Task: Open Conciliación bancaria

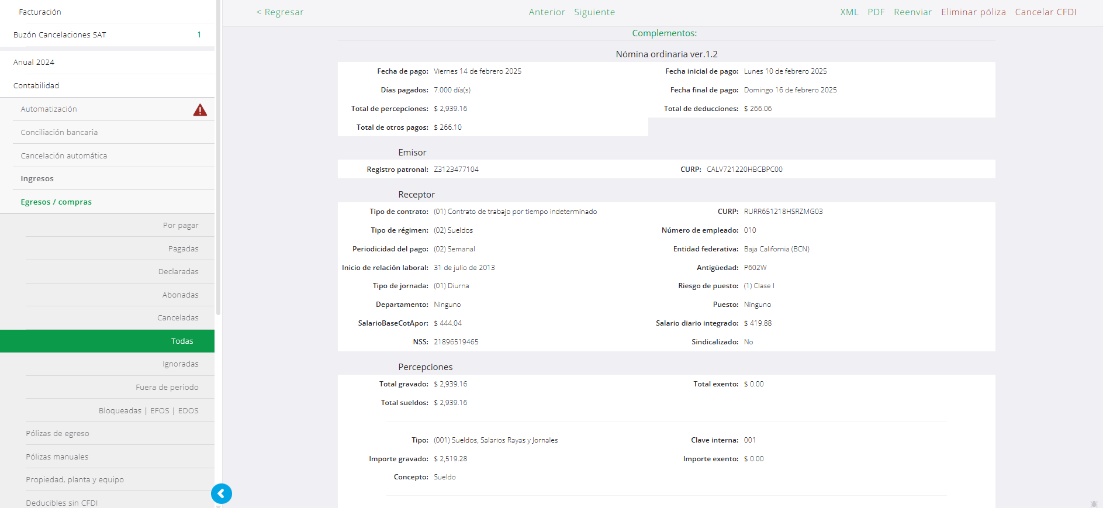Action: click(x=59, y=133)
